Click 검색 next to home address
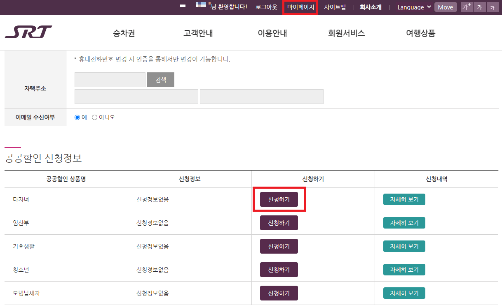 (160, 79)
